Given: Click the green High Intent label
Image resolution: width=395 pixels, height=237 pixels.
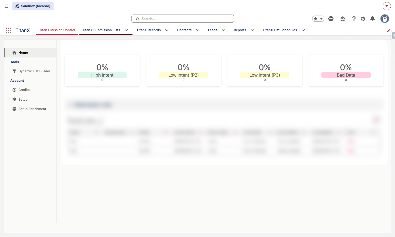Looking at the screenshot, I should [102, 75].
